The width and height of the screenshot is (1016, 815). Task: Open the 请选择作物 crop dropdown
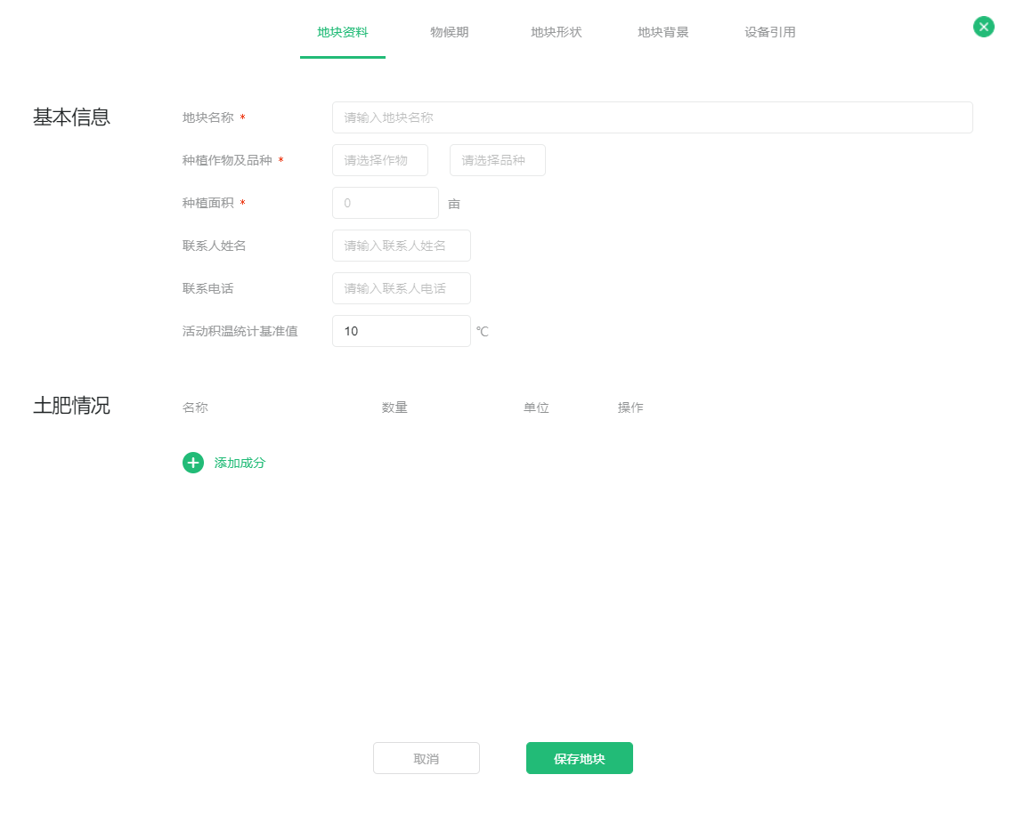click(x=380, y=160)
